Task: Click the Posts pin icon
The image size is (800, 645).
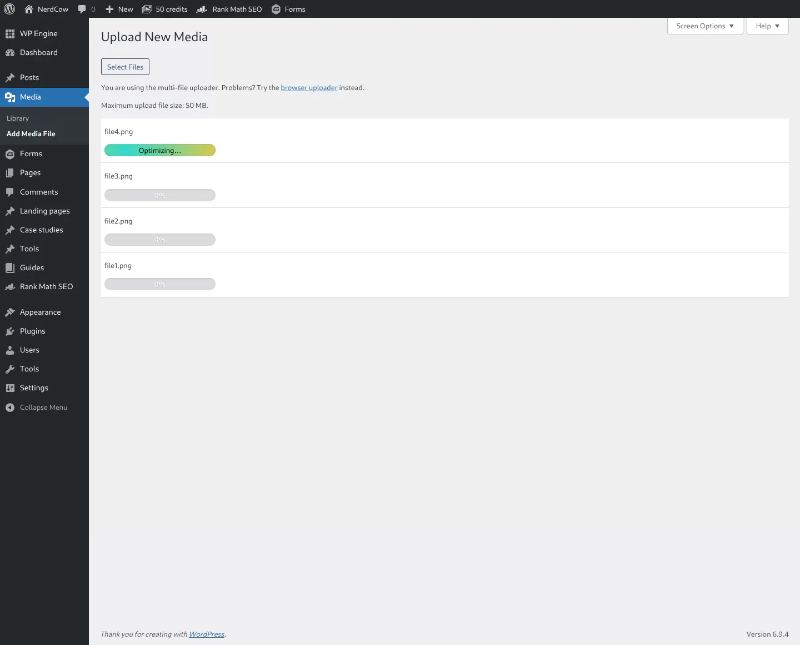Action: coord(10,77)
